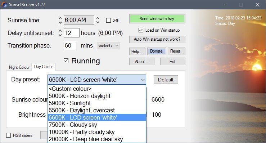Increase sunrise minutes with right up arrow
Viewport: 266px width, 143px height.
(x=98, y=18)
